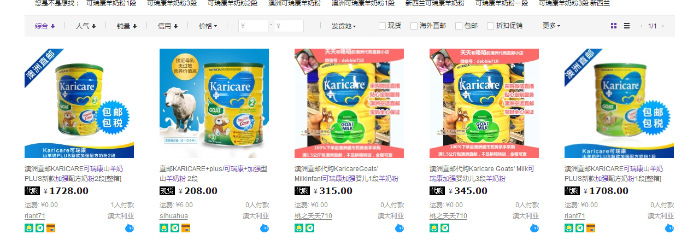The height and width of the screenshot is (240, 699).
Task: Click the Wangwang chat icon for riant71's first item
Action: click(130, 228)
